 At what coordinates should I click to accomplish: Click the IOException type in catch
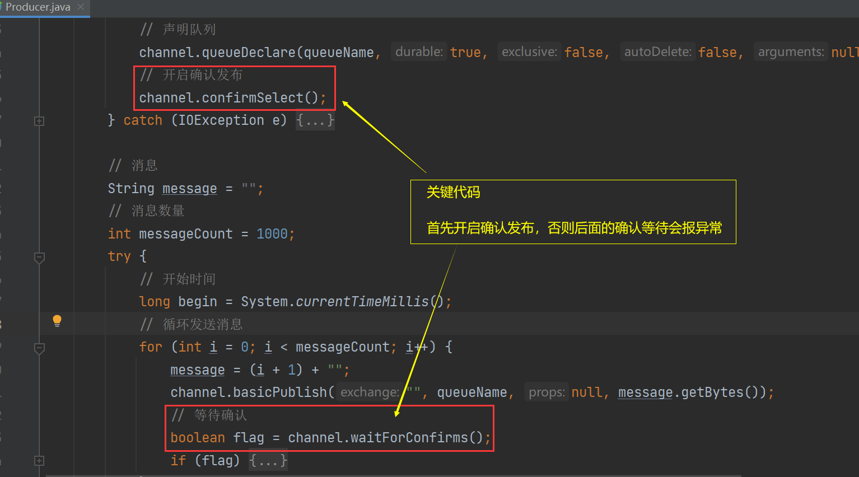coord(221,120)
